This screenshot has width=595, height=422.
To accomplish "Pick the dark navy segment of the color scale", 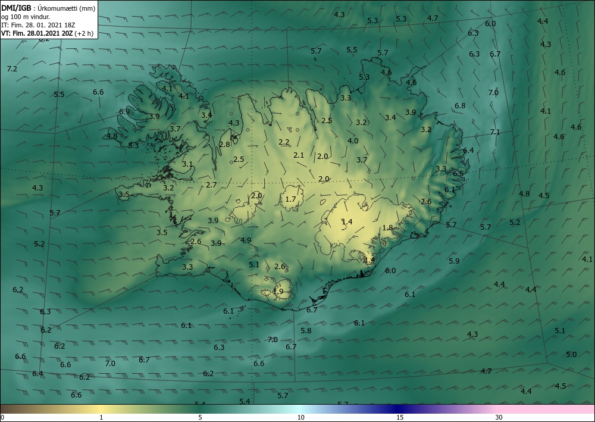I will click(x=399, y=409).
